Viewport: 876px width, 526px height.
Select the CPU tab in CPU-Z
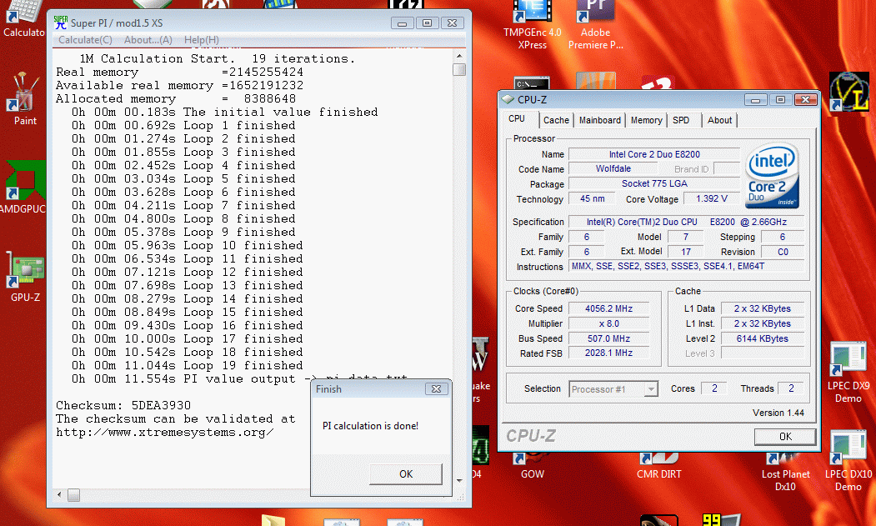click(x=517, y=119)
